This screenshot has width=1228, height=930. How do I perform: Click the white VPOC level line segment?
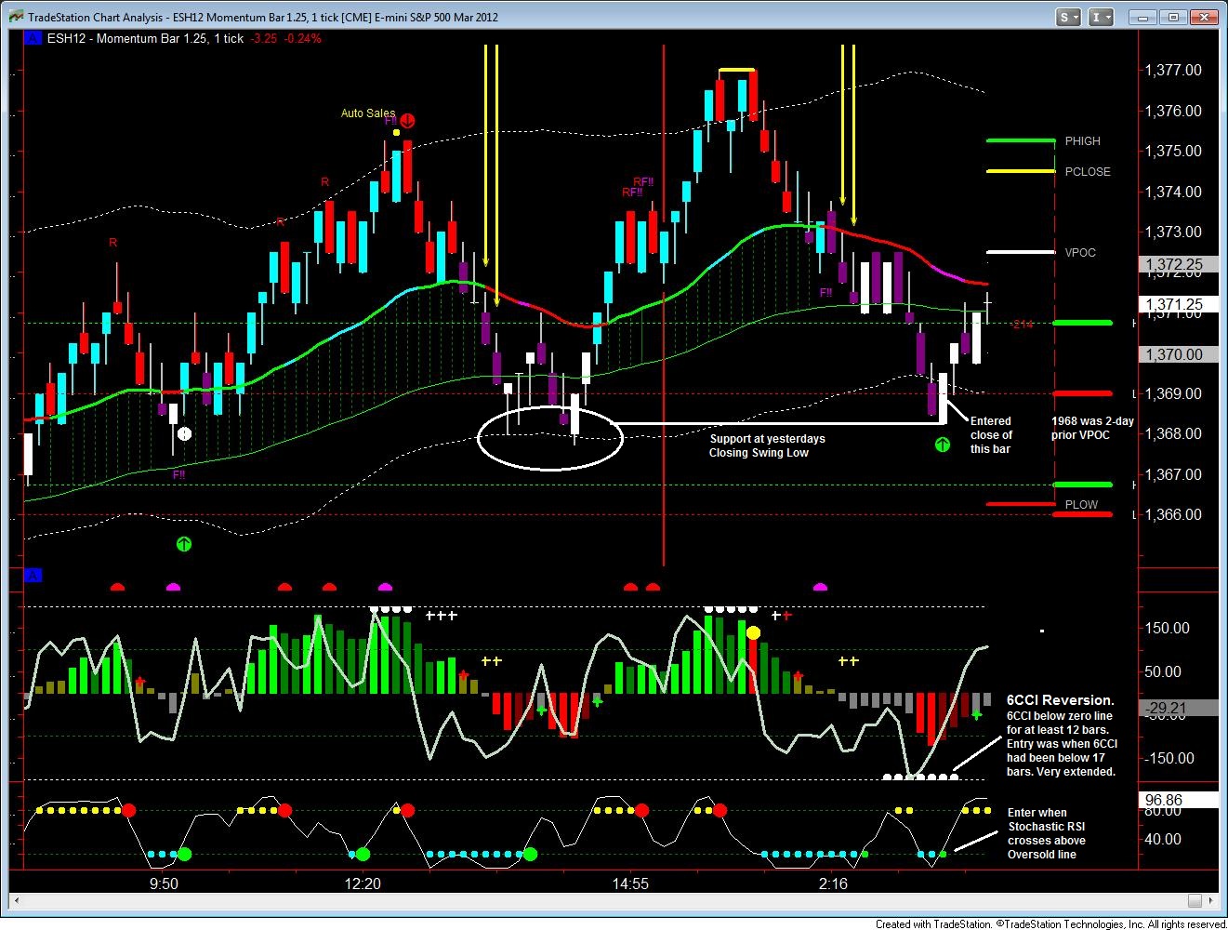1021,252
